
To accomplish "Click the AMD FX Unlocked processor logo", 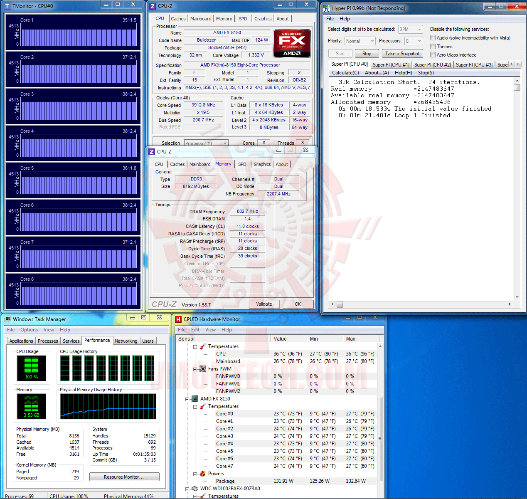I will coord(292,43).
